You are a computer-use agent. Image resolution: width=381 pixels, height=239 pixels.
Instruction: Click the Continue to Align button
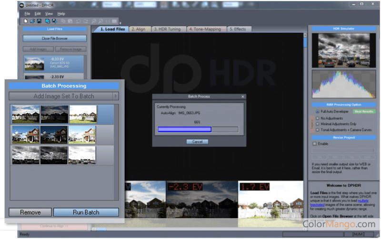pyautogui.click(x=54, y=226)
